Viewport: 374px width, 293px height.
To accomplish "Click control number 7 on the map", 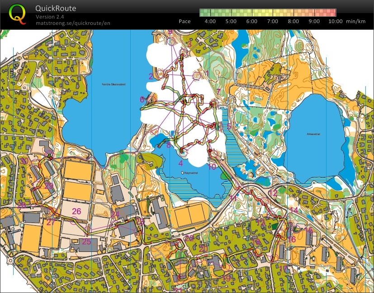I will 218,92.
